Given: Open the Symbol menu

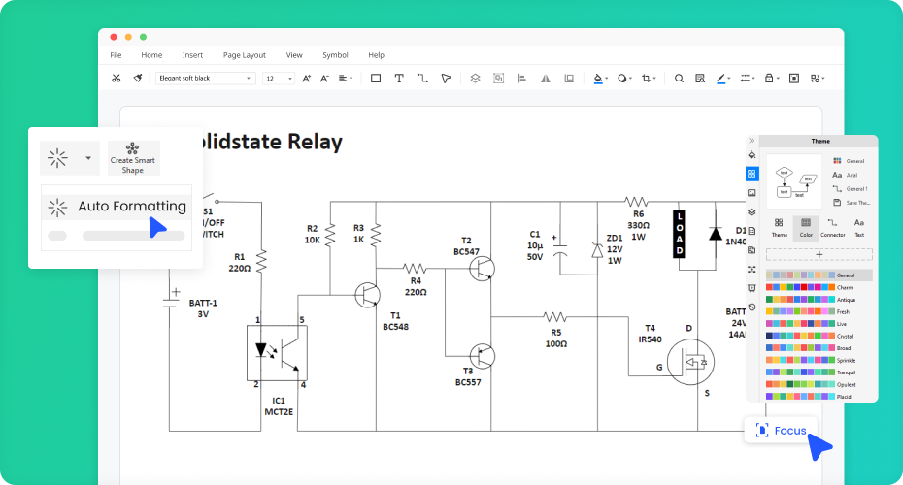Looking at the screenshot, I should click(335, 55).
